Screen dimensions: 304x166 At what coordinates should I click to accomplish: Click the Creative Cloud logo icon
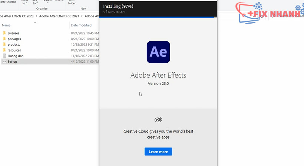158,120
